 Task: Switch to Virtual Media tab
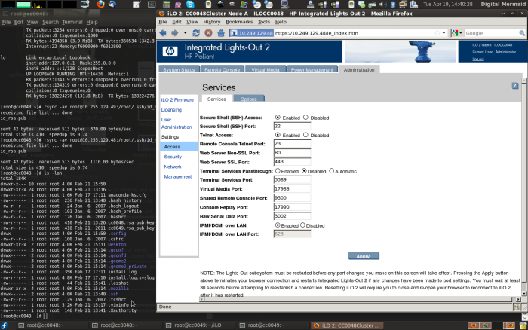tap(266, 69)
